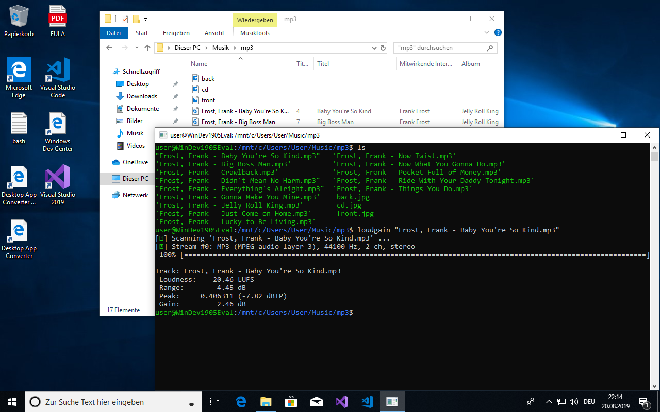Refresh the mp3 folder address bar
660x412 pixels.
[x=383, y=48]
